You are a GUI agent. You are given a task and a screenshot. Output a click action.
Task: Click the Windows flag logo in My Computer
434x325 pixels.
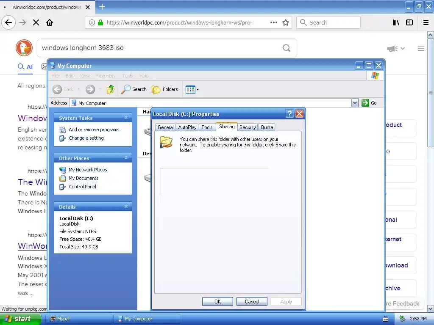375,75
